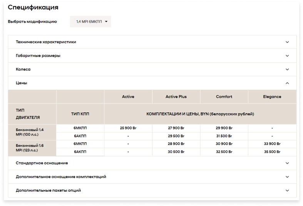The width and height of the screenshot is (303, 206).
Task: Click 6АКПП in the 1.6 MPI row
Action: click(x=80, y=152)
